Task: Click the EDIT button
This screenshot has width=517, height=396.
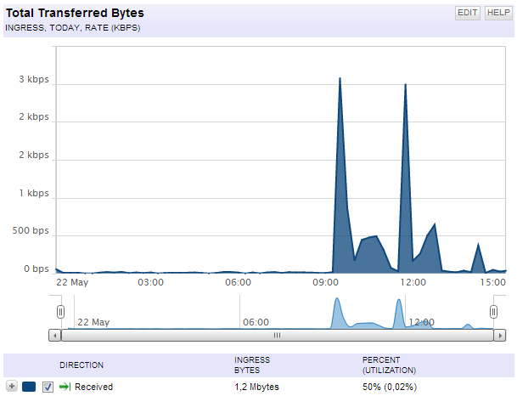Action: tap(467, 13)
